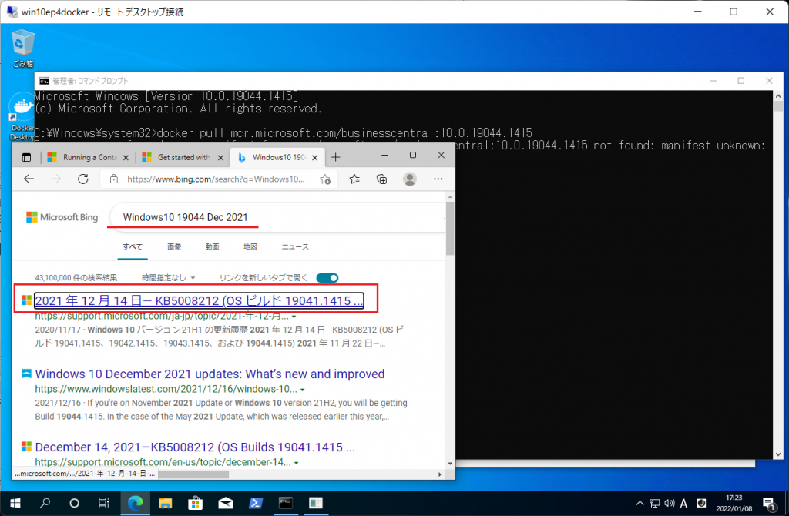Add this page to favorites star
789x516 pixels.
point(325,179)
